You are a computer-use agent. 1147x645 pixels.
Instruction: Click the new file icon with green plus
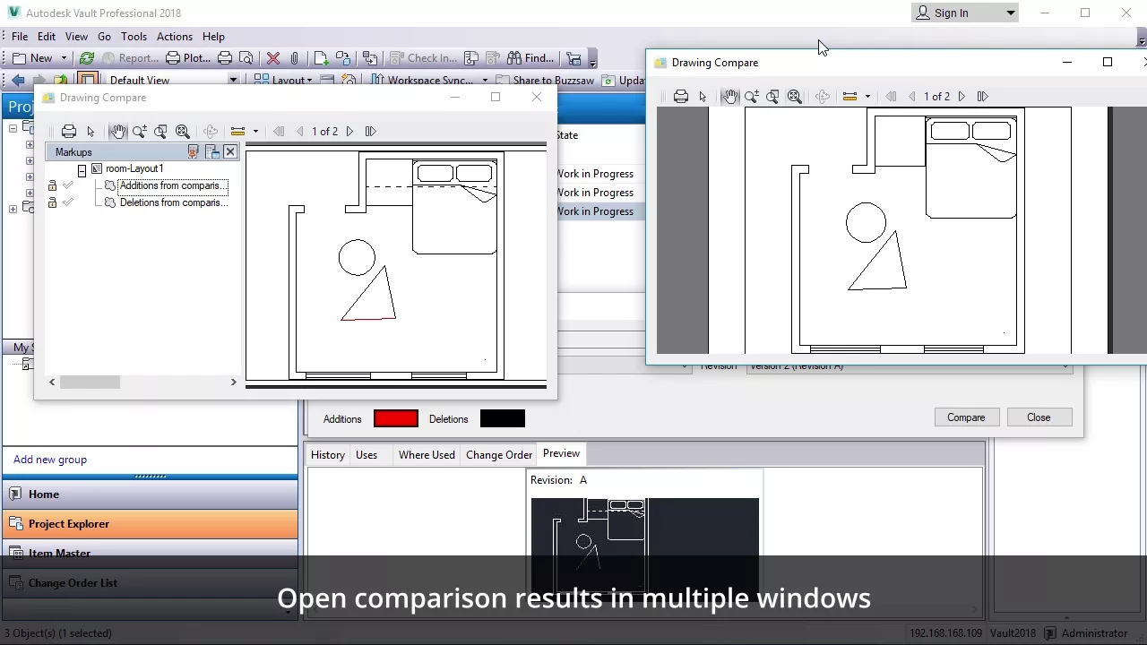tap(321, 58)
